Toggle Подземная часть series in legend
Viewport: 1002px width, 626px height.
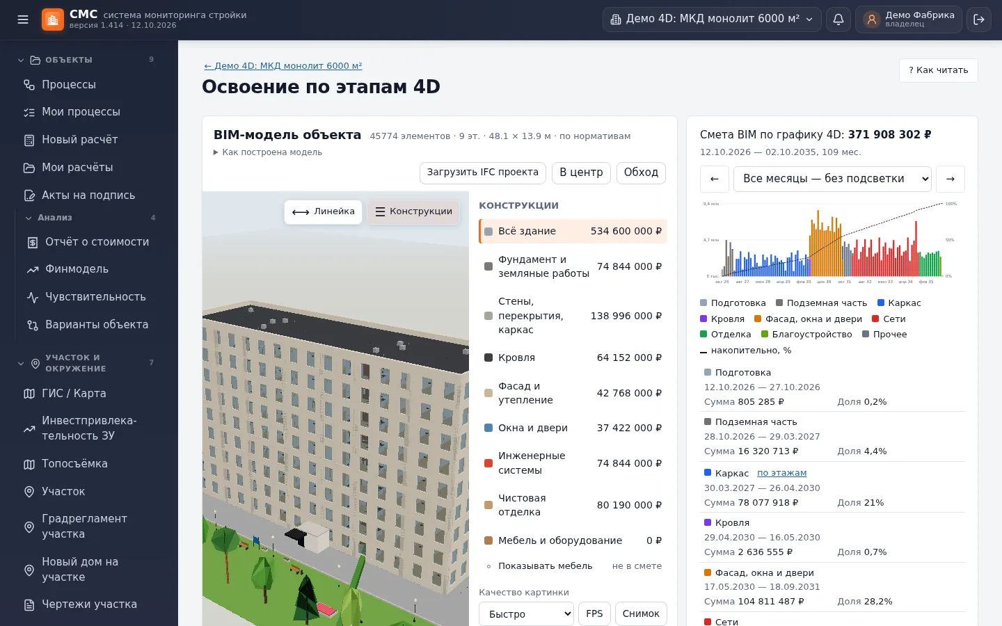coord(822,303)
